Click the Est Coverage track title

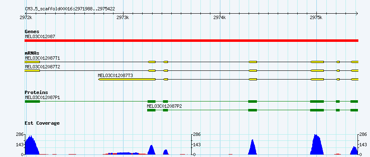click(42, 123)
